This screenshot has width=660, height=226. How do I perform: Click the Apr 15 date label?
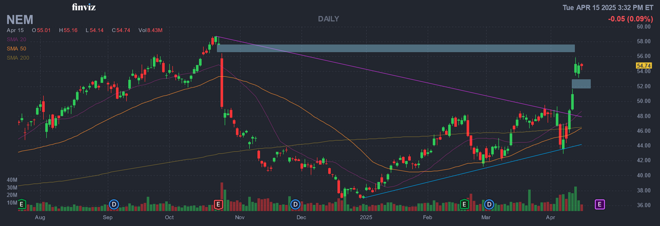(15, 31)
